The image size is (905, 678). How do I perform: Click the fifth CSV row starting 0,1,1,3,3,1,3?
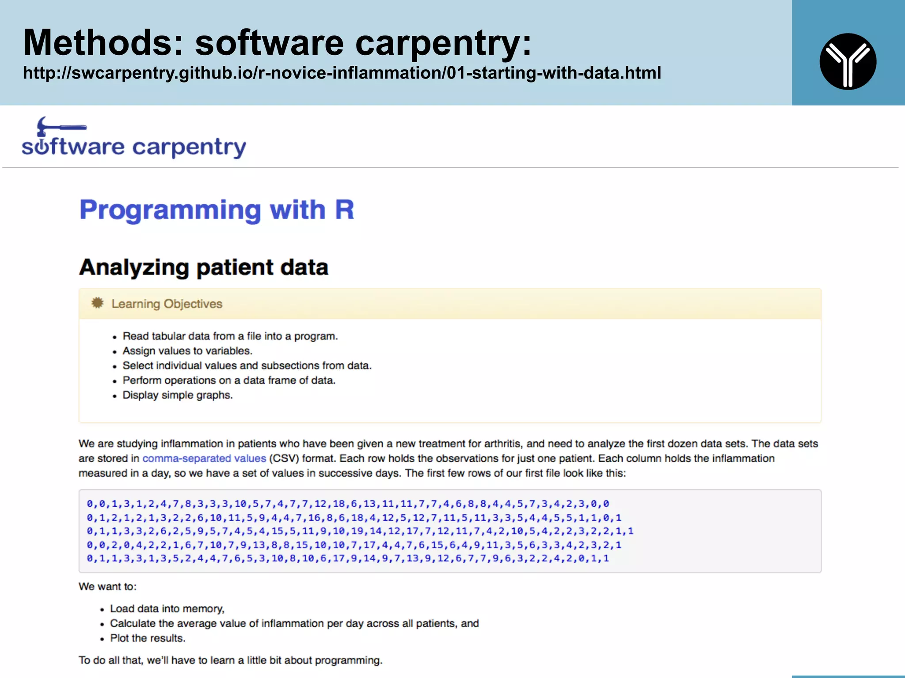coord(348,558)
